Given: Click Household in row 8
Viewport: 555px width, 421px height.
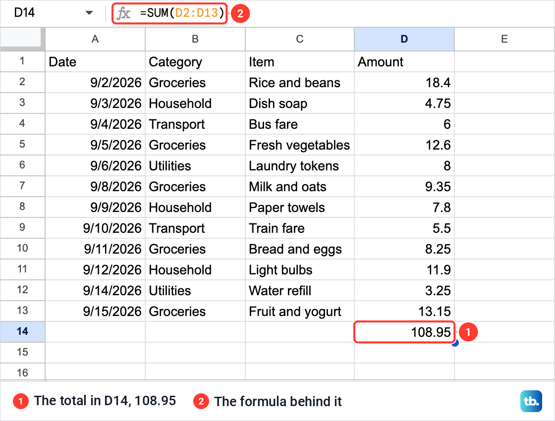Looking at the screenshot, I should point(195,208).
